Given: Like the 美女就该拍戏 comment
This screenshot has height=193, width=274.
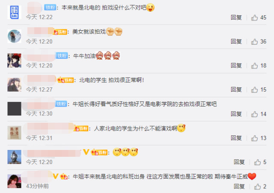Looking at the screenshot, I should coord(254,42).
